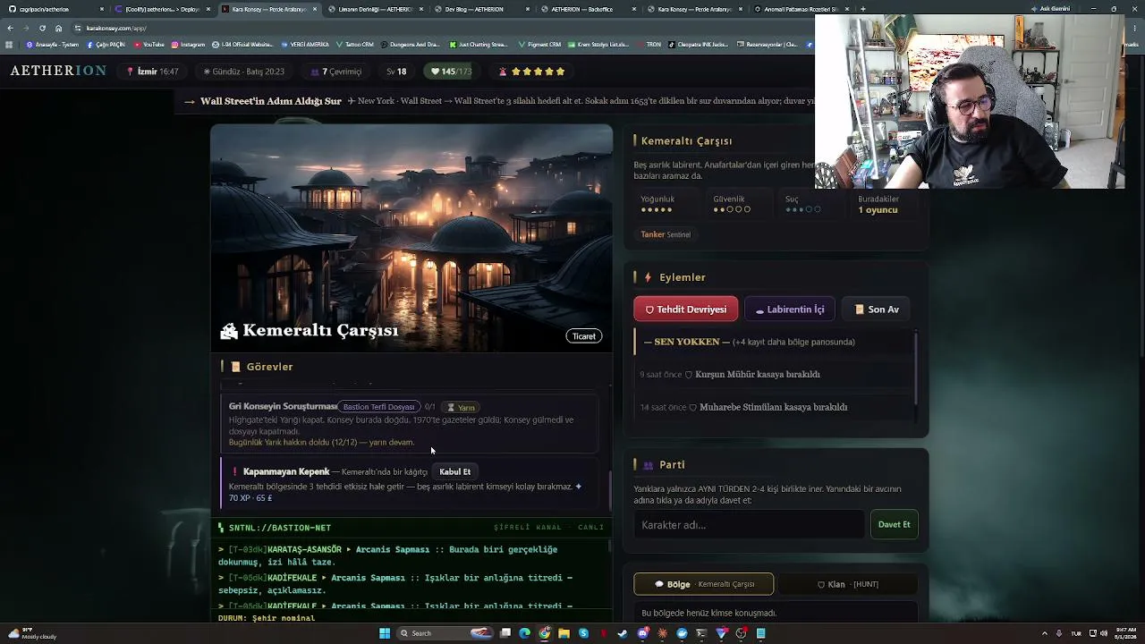Open the Gündüz - Batış 20:23 time chip

[244, 72]
